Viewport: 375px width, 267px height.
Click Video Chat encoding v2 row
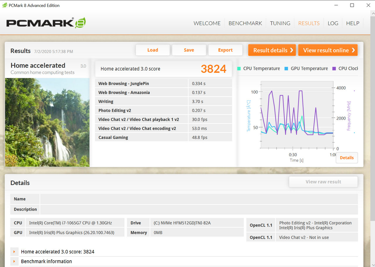point(163,128)
